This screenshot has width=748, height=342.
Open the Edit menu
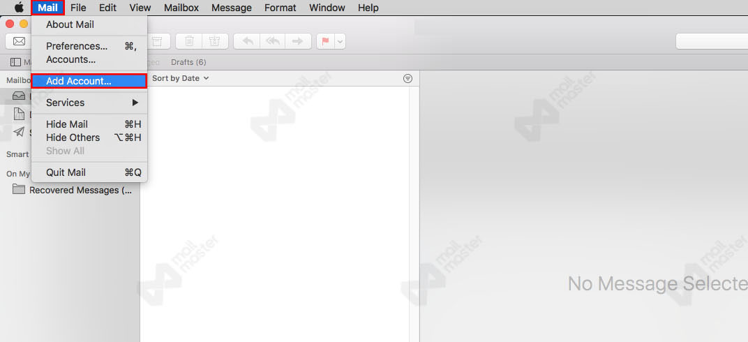click(x=108, y=8)
